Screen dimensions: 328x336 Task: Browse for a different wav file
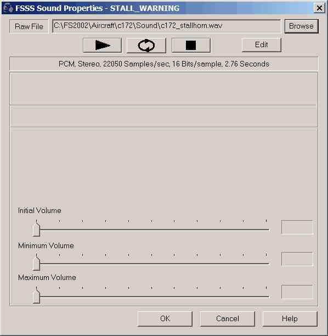(x=301, y=26)
